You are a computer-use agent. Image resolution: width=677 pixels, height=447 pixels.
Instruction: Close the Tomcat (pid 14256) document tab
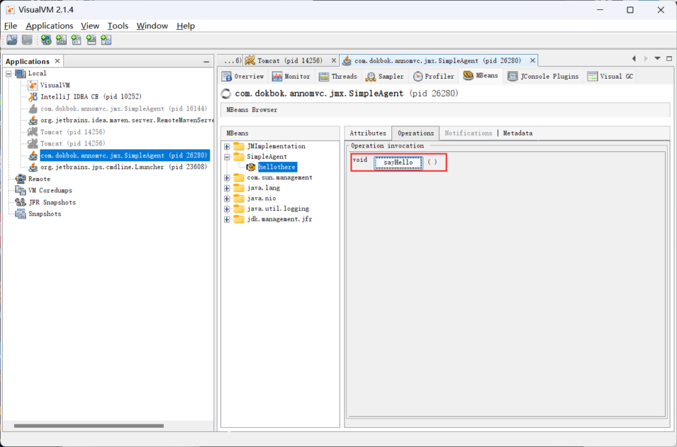[x=333, y=61]
